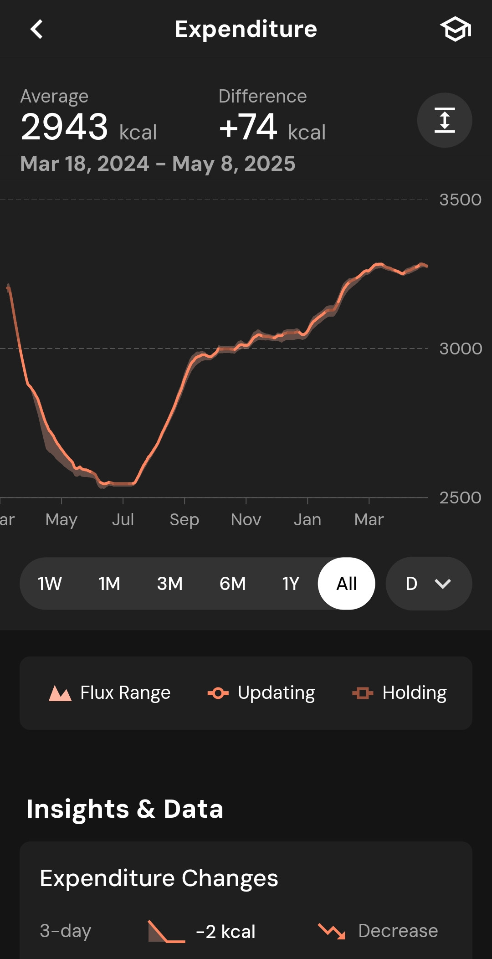Tap the Holding square legend icon

(x=363, y=693)
